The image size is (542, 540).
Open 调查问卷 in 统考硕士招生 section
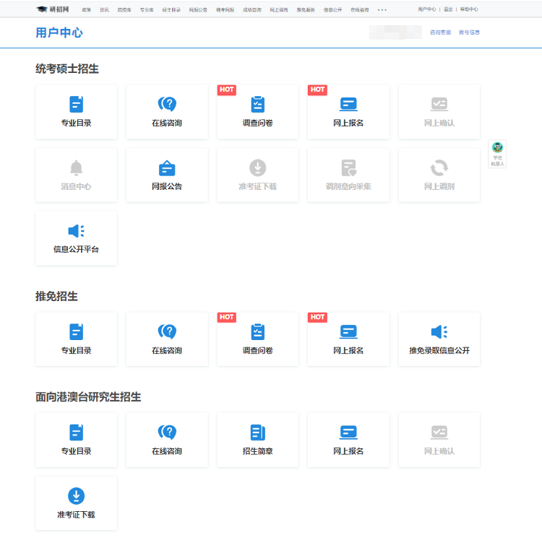tap(257, 112)
